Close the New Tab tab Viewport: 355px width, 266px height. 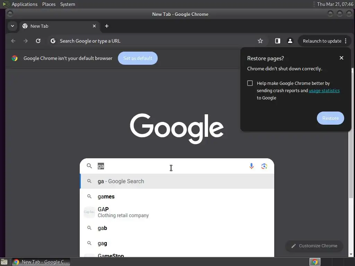94,26
